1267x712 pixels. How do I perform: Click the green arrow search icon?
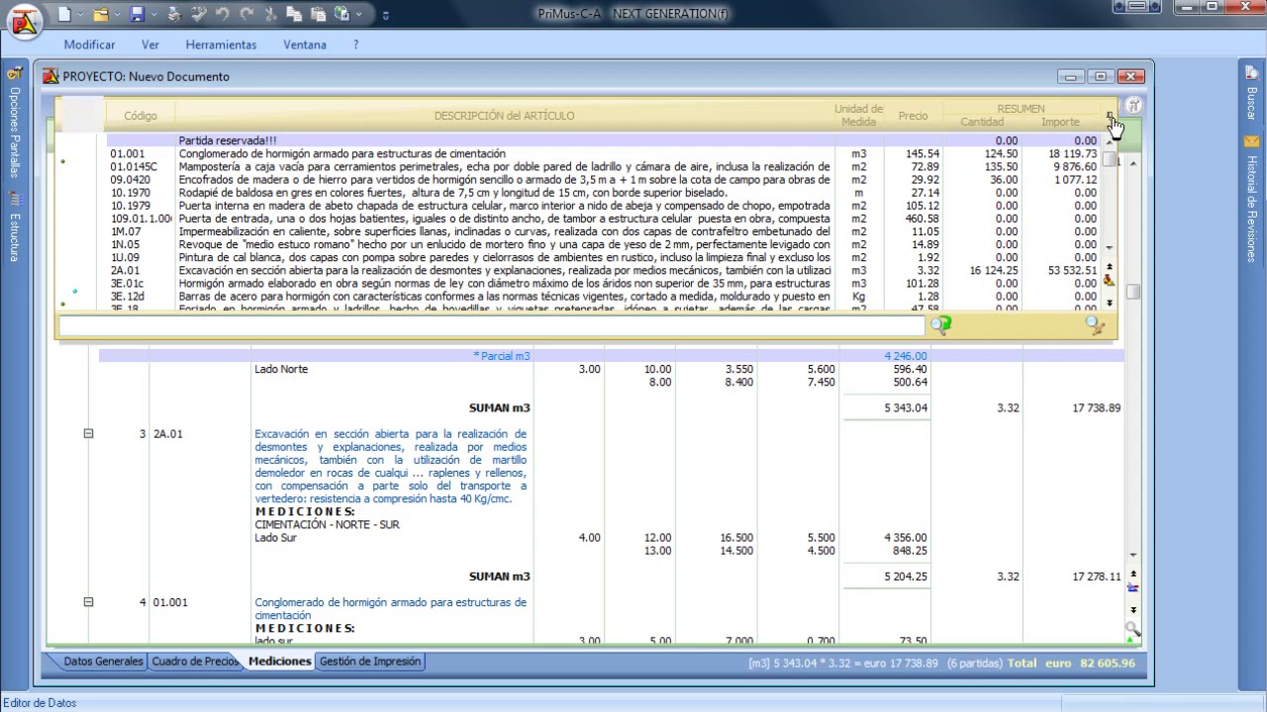click(x=940, y=324)
